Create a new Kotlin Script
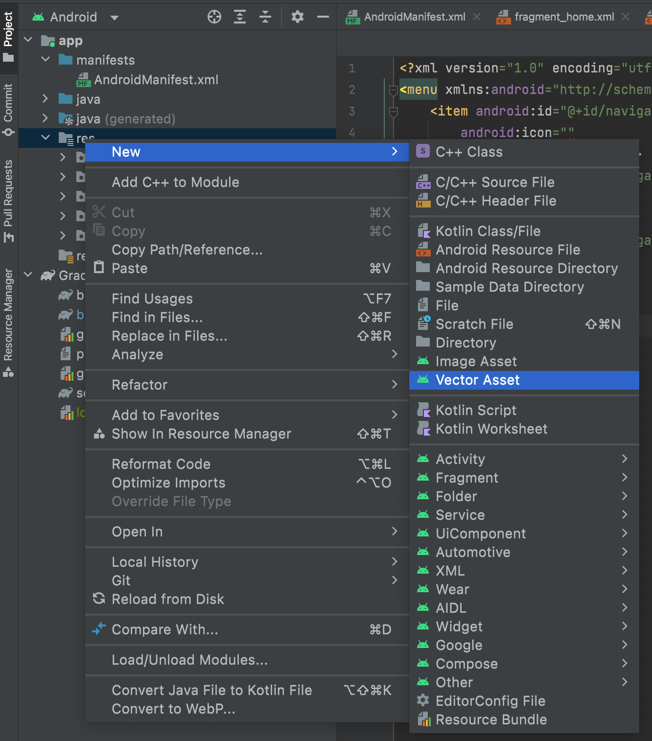This screenshot has height=741, width=652. coord(524,411)
